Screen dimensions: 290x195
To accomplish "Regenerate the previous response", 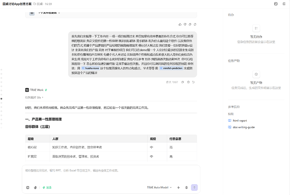I will (195, 24).
